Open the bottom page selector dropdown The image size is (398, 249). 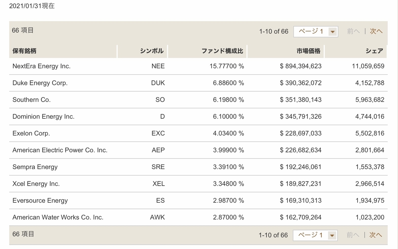click(316, 235)
